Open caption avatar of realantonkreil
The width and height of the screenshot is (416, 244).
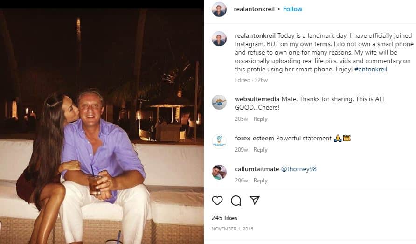pyautogui.click(x=219, y=39)
